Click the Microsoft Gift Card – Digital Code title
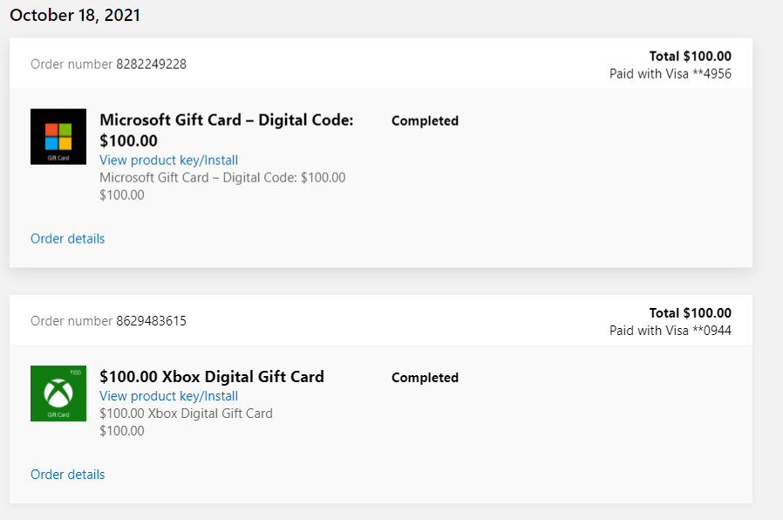 pos(226,130)
